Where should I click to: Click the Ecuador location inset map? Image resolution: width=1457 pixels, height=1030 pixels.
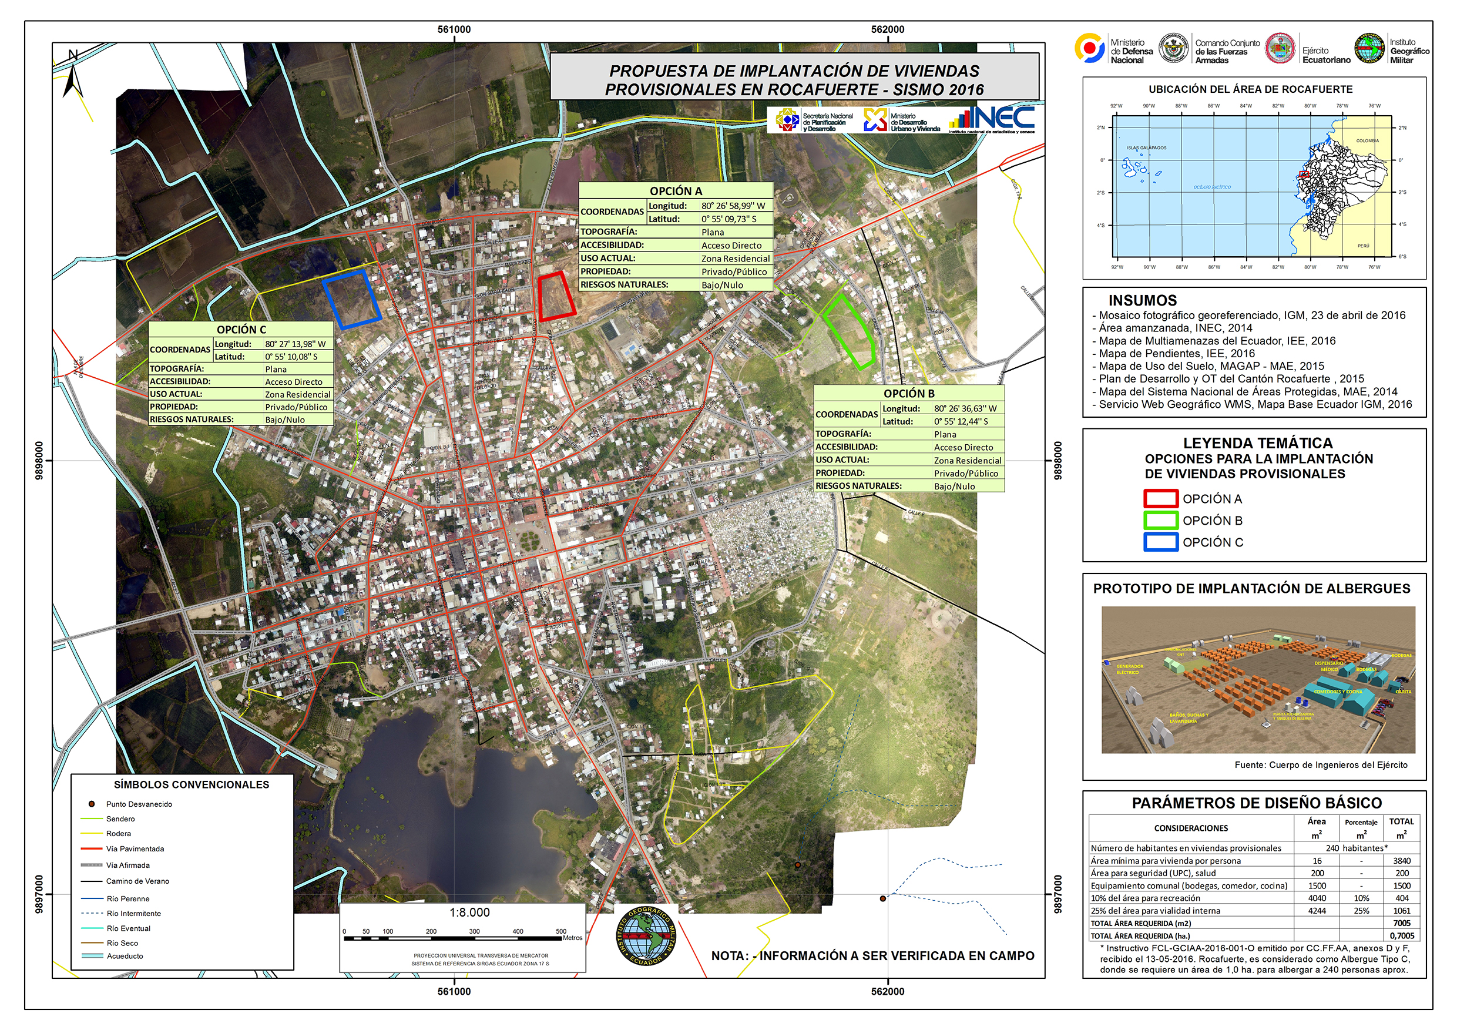click(x=1253, y=185)
